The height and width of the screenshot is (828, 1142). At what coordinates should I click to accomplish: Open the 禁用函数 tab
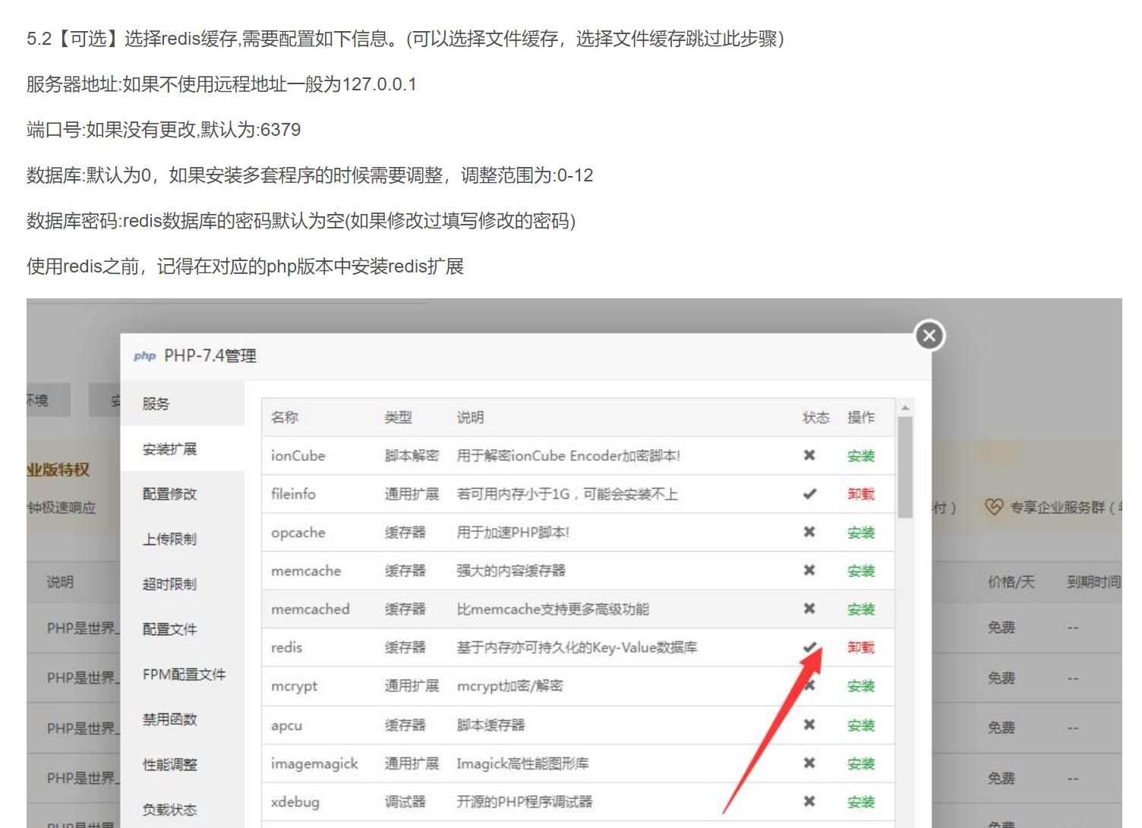(x=182, y=719)
